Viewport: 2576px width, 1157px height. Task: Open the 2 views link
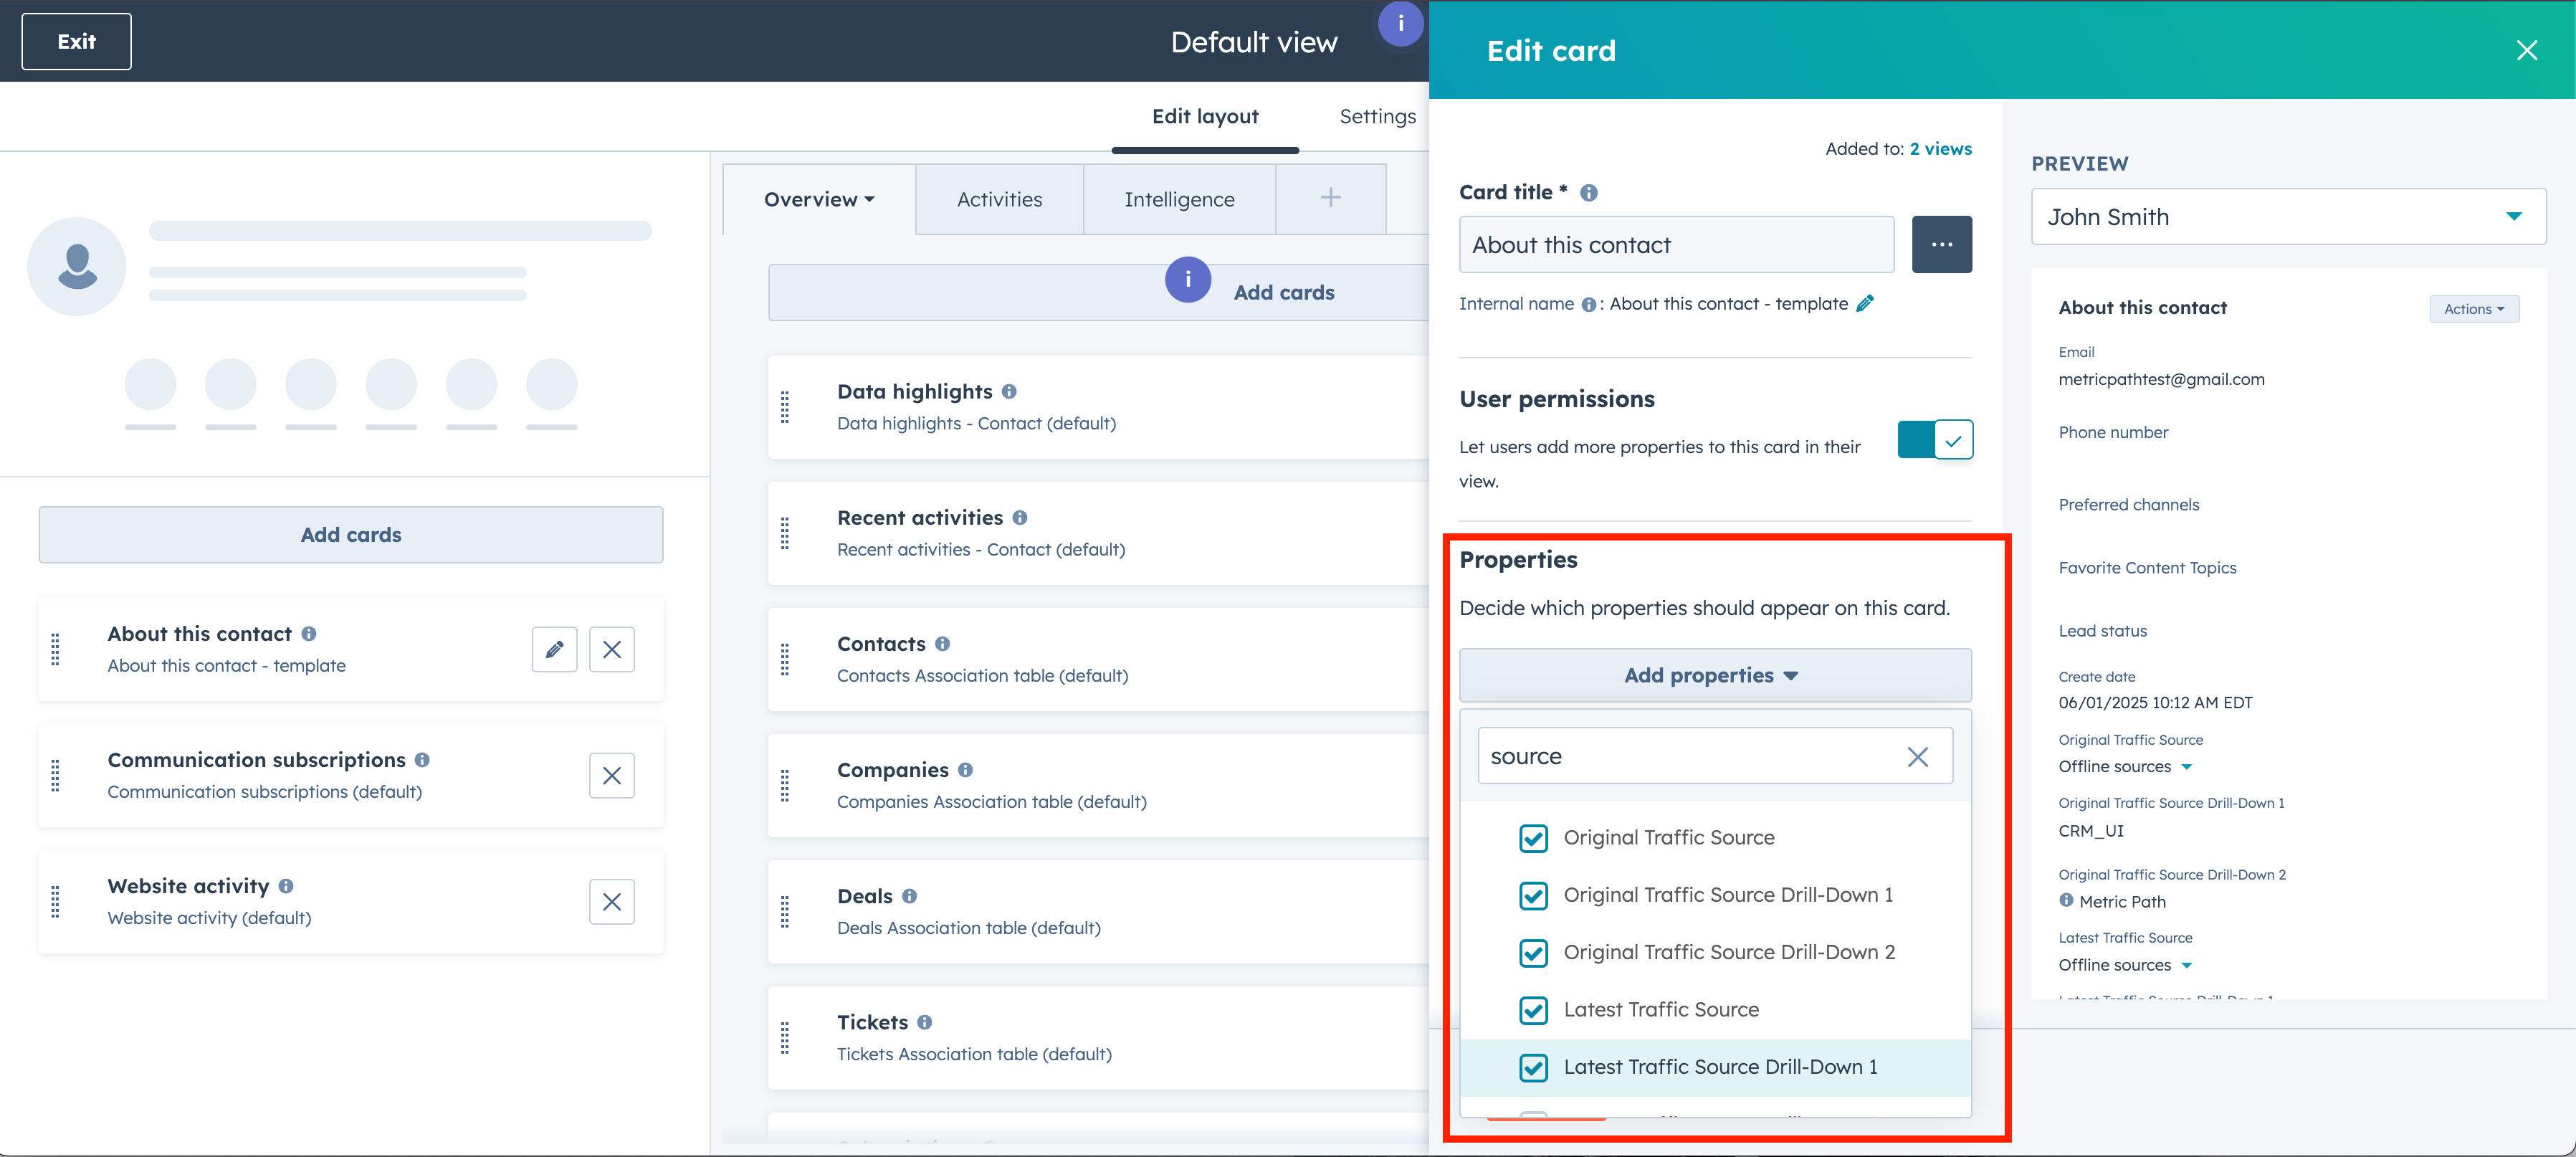point(1940,149)
